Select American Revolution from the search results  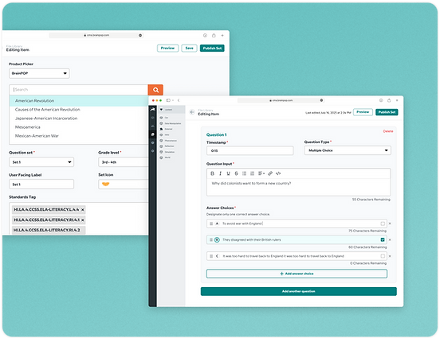tap(34, 100)
